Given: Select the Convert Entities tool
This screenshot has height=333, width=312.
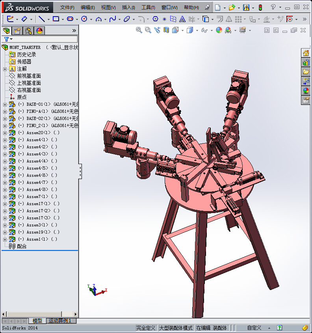Looking at the screenshot, I should click(x=206, y=19).
